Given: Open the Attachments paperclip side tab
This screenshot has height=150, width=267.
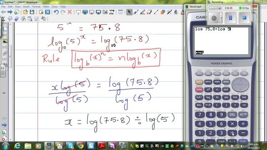Looking at the screenshot, I should (5, 53).
